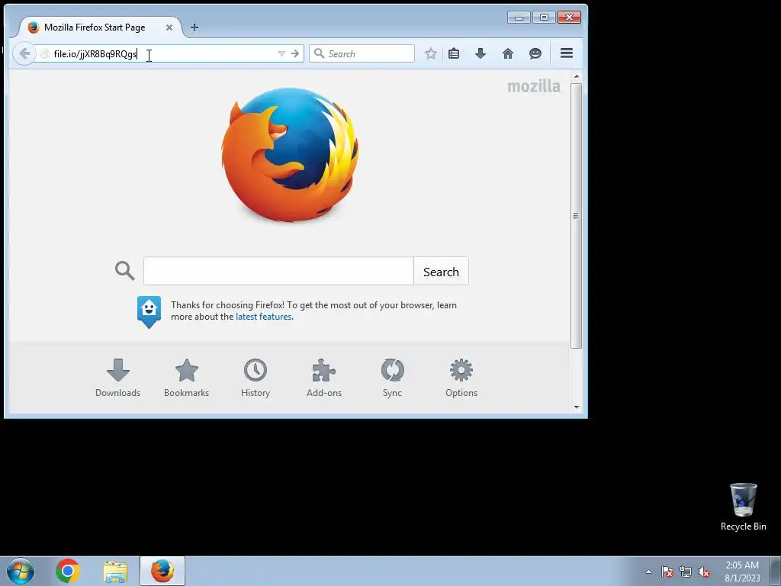Open the downloads arrow in toolbar
This screenshot has height=586, width=781.
(x=480, y=53)
